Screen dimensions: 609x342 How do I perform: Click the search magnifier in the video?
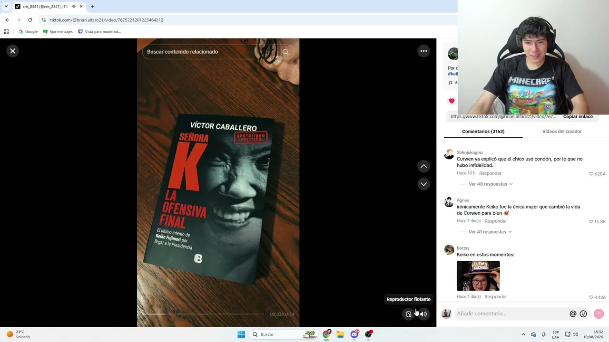285,52
